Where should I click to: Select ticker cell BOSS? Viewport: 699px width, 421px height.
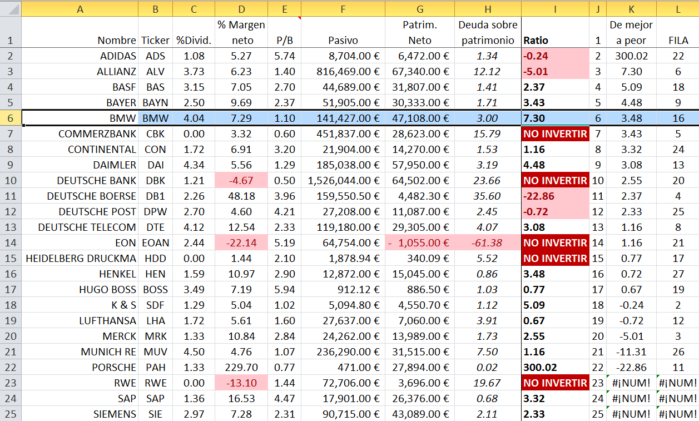click(155, 289)
